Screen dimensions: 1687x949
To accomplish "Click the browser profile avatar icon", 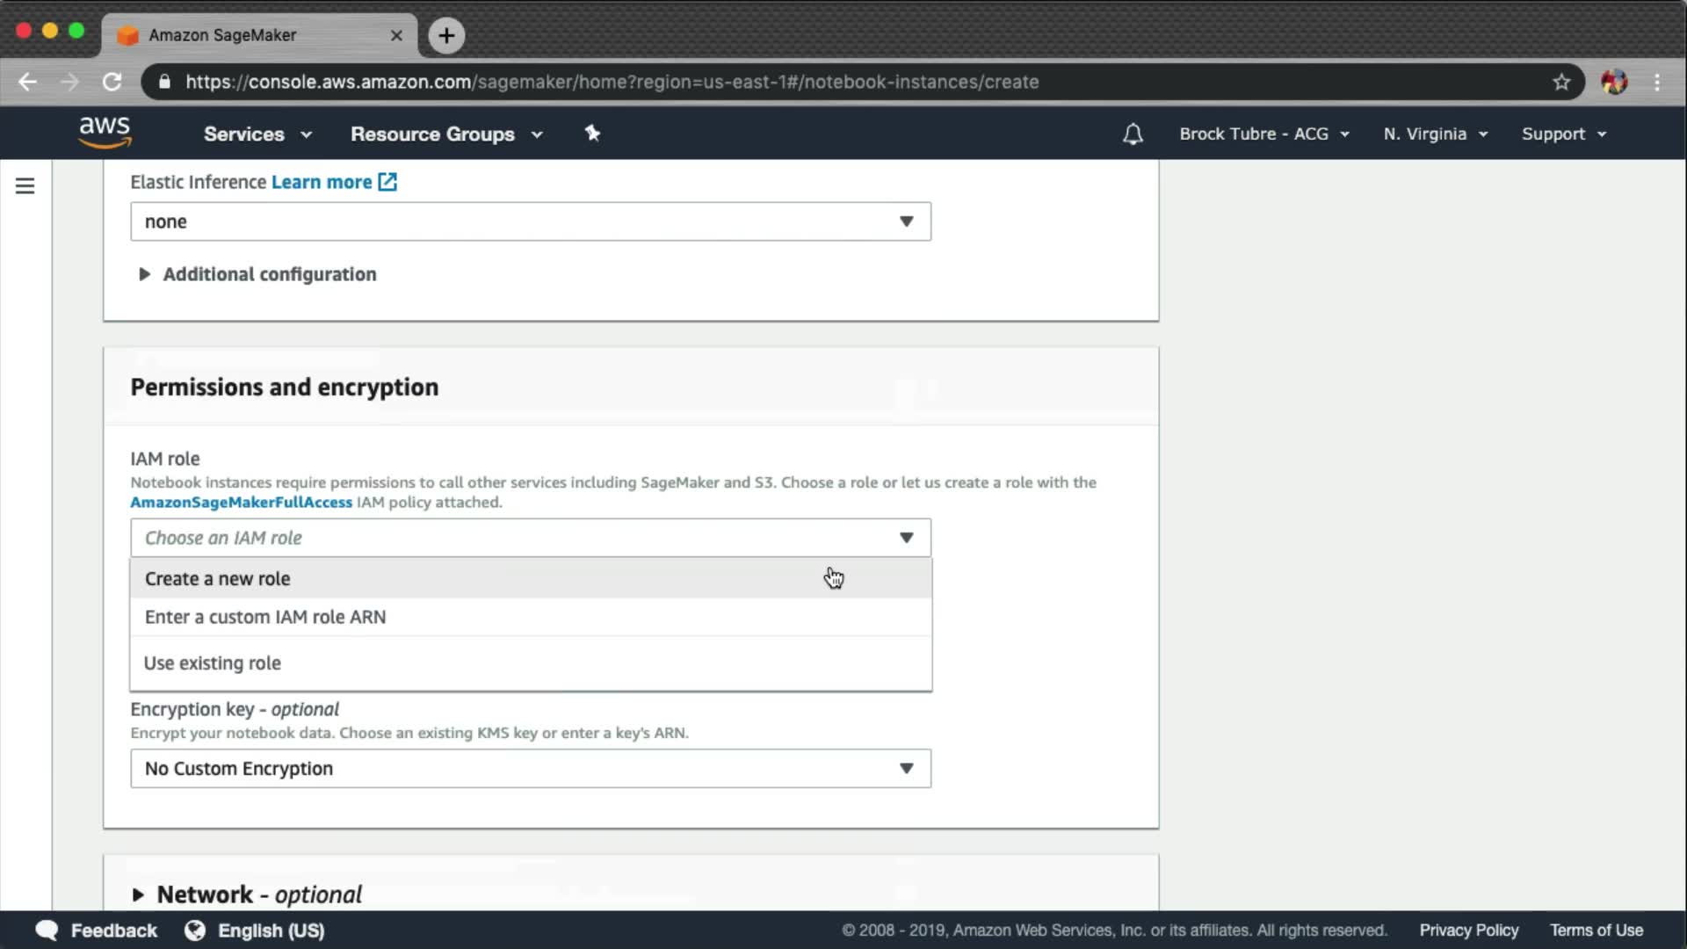I will pos(1613,82).
